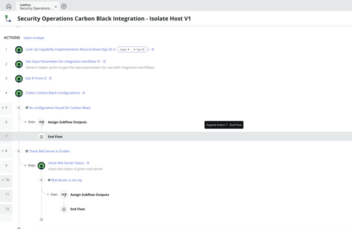
Task: Open Get Input Parameters for integration workflow V1
Action: coord(63,62)
